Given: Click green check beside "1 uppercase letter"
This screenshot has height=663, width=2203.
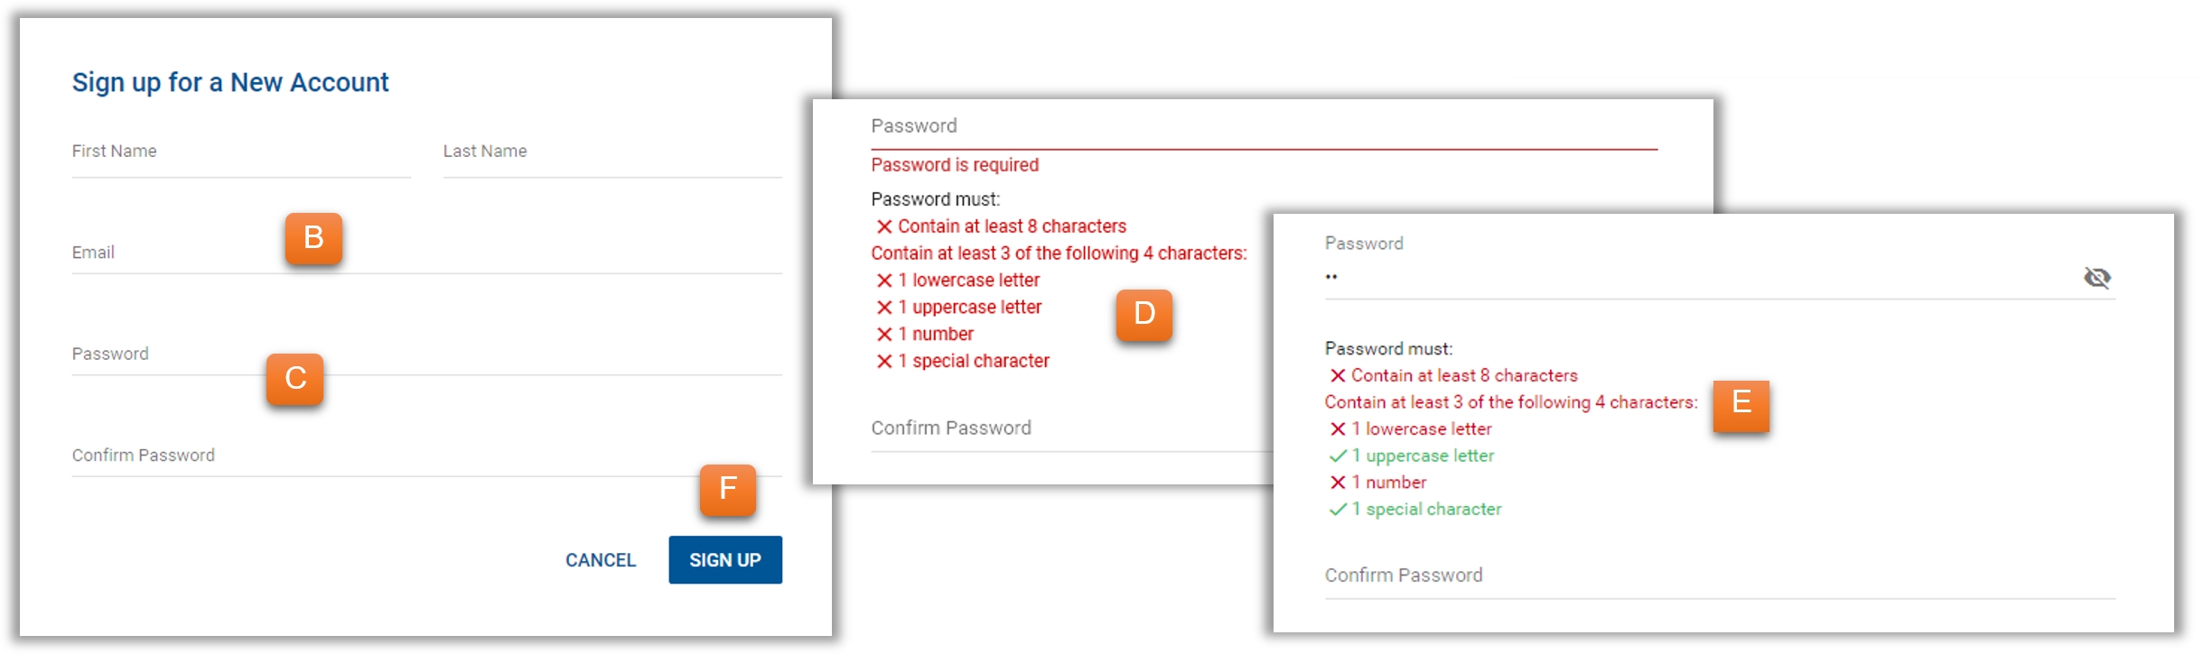Looking at the screenshot, I should click(1338, 456).
